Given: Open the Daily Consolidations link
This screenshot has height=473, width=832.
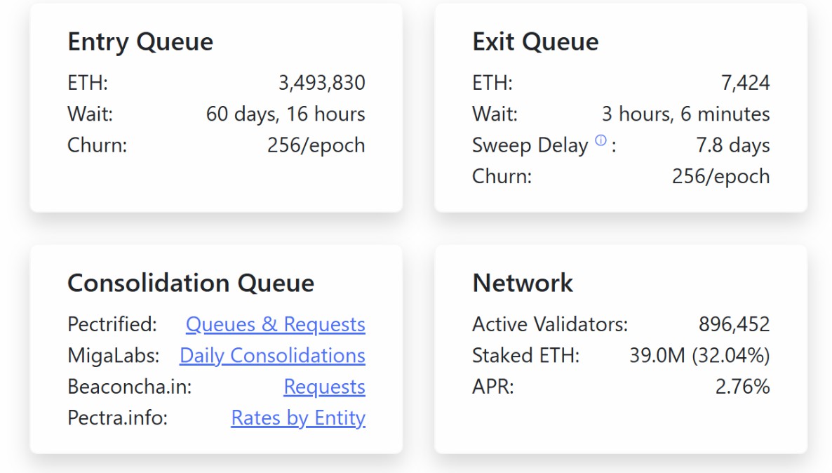Looking at the screenshot, I should tap(272, 355).
